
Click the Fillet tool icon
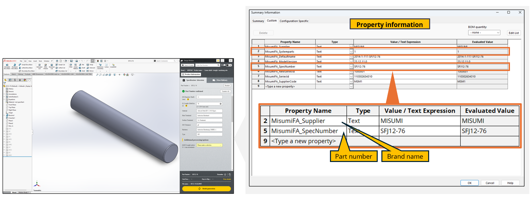point(71,65)
